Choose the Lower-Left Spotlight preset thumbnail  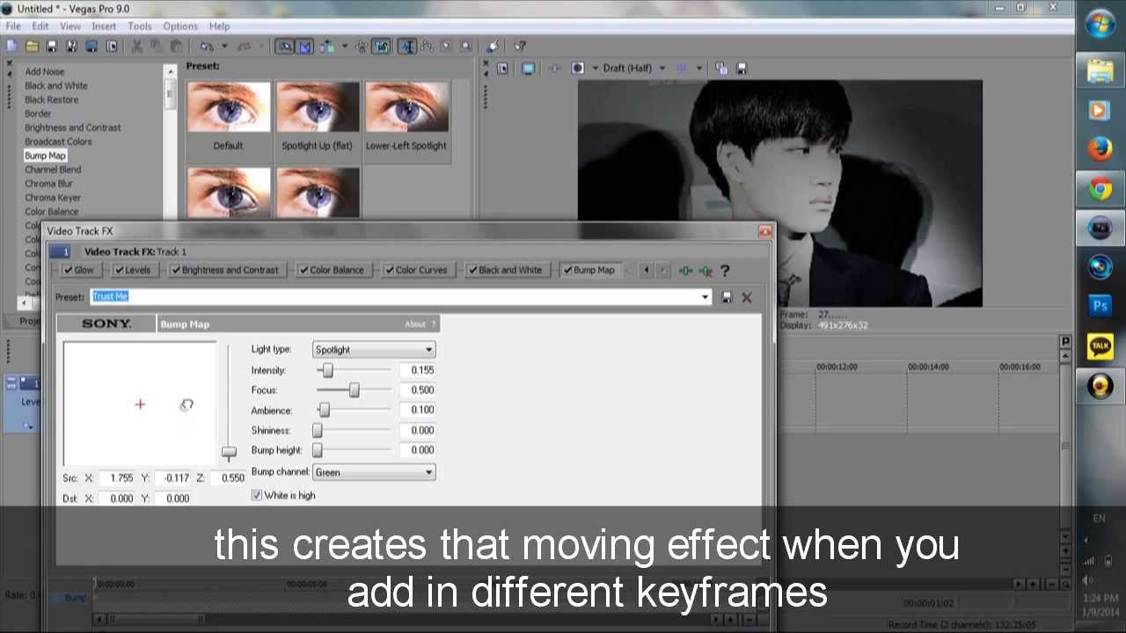(406, 108)
